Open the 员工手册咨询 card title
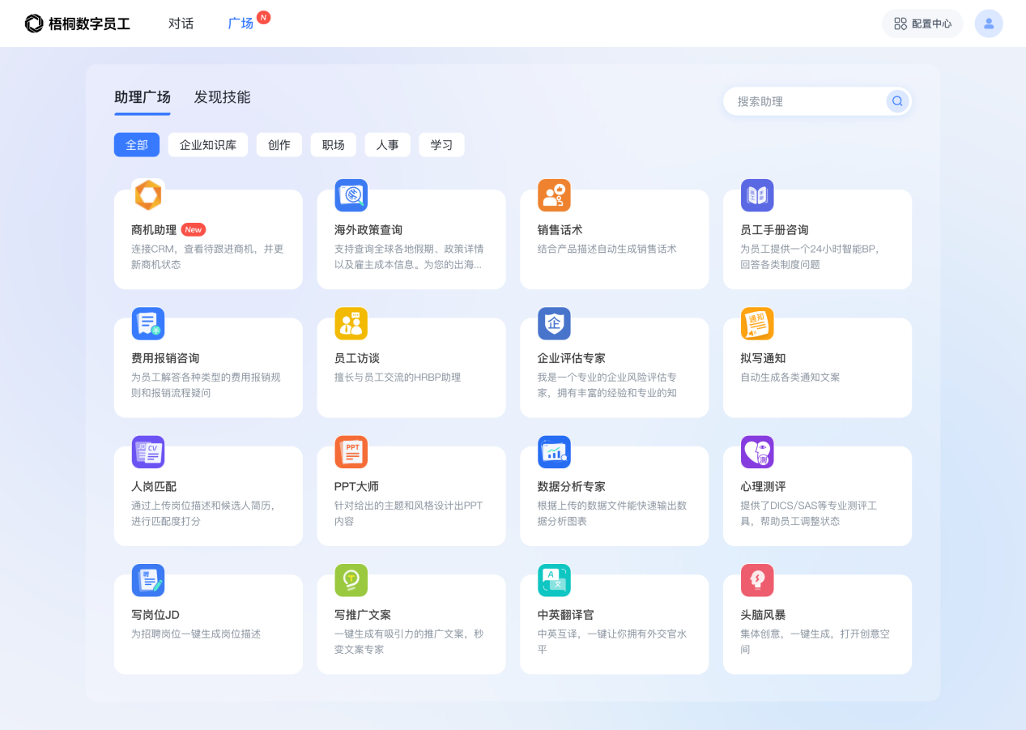The height and width of the screenshot is (730, 1026). pos(774,230)
